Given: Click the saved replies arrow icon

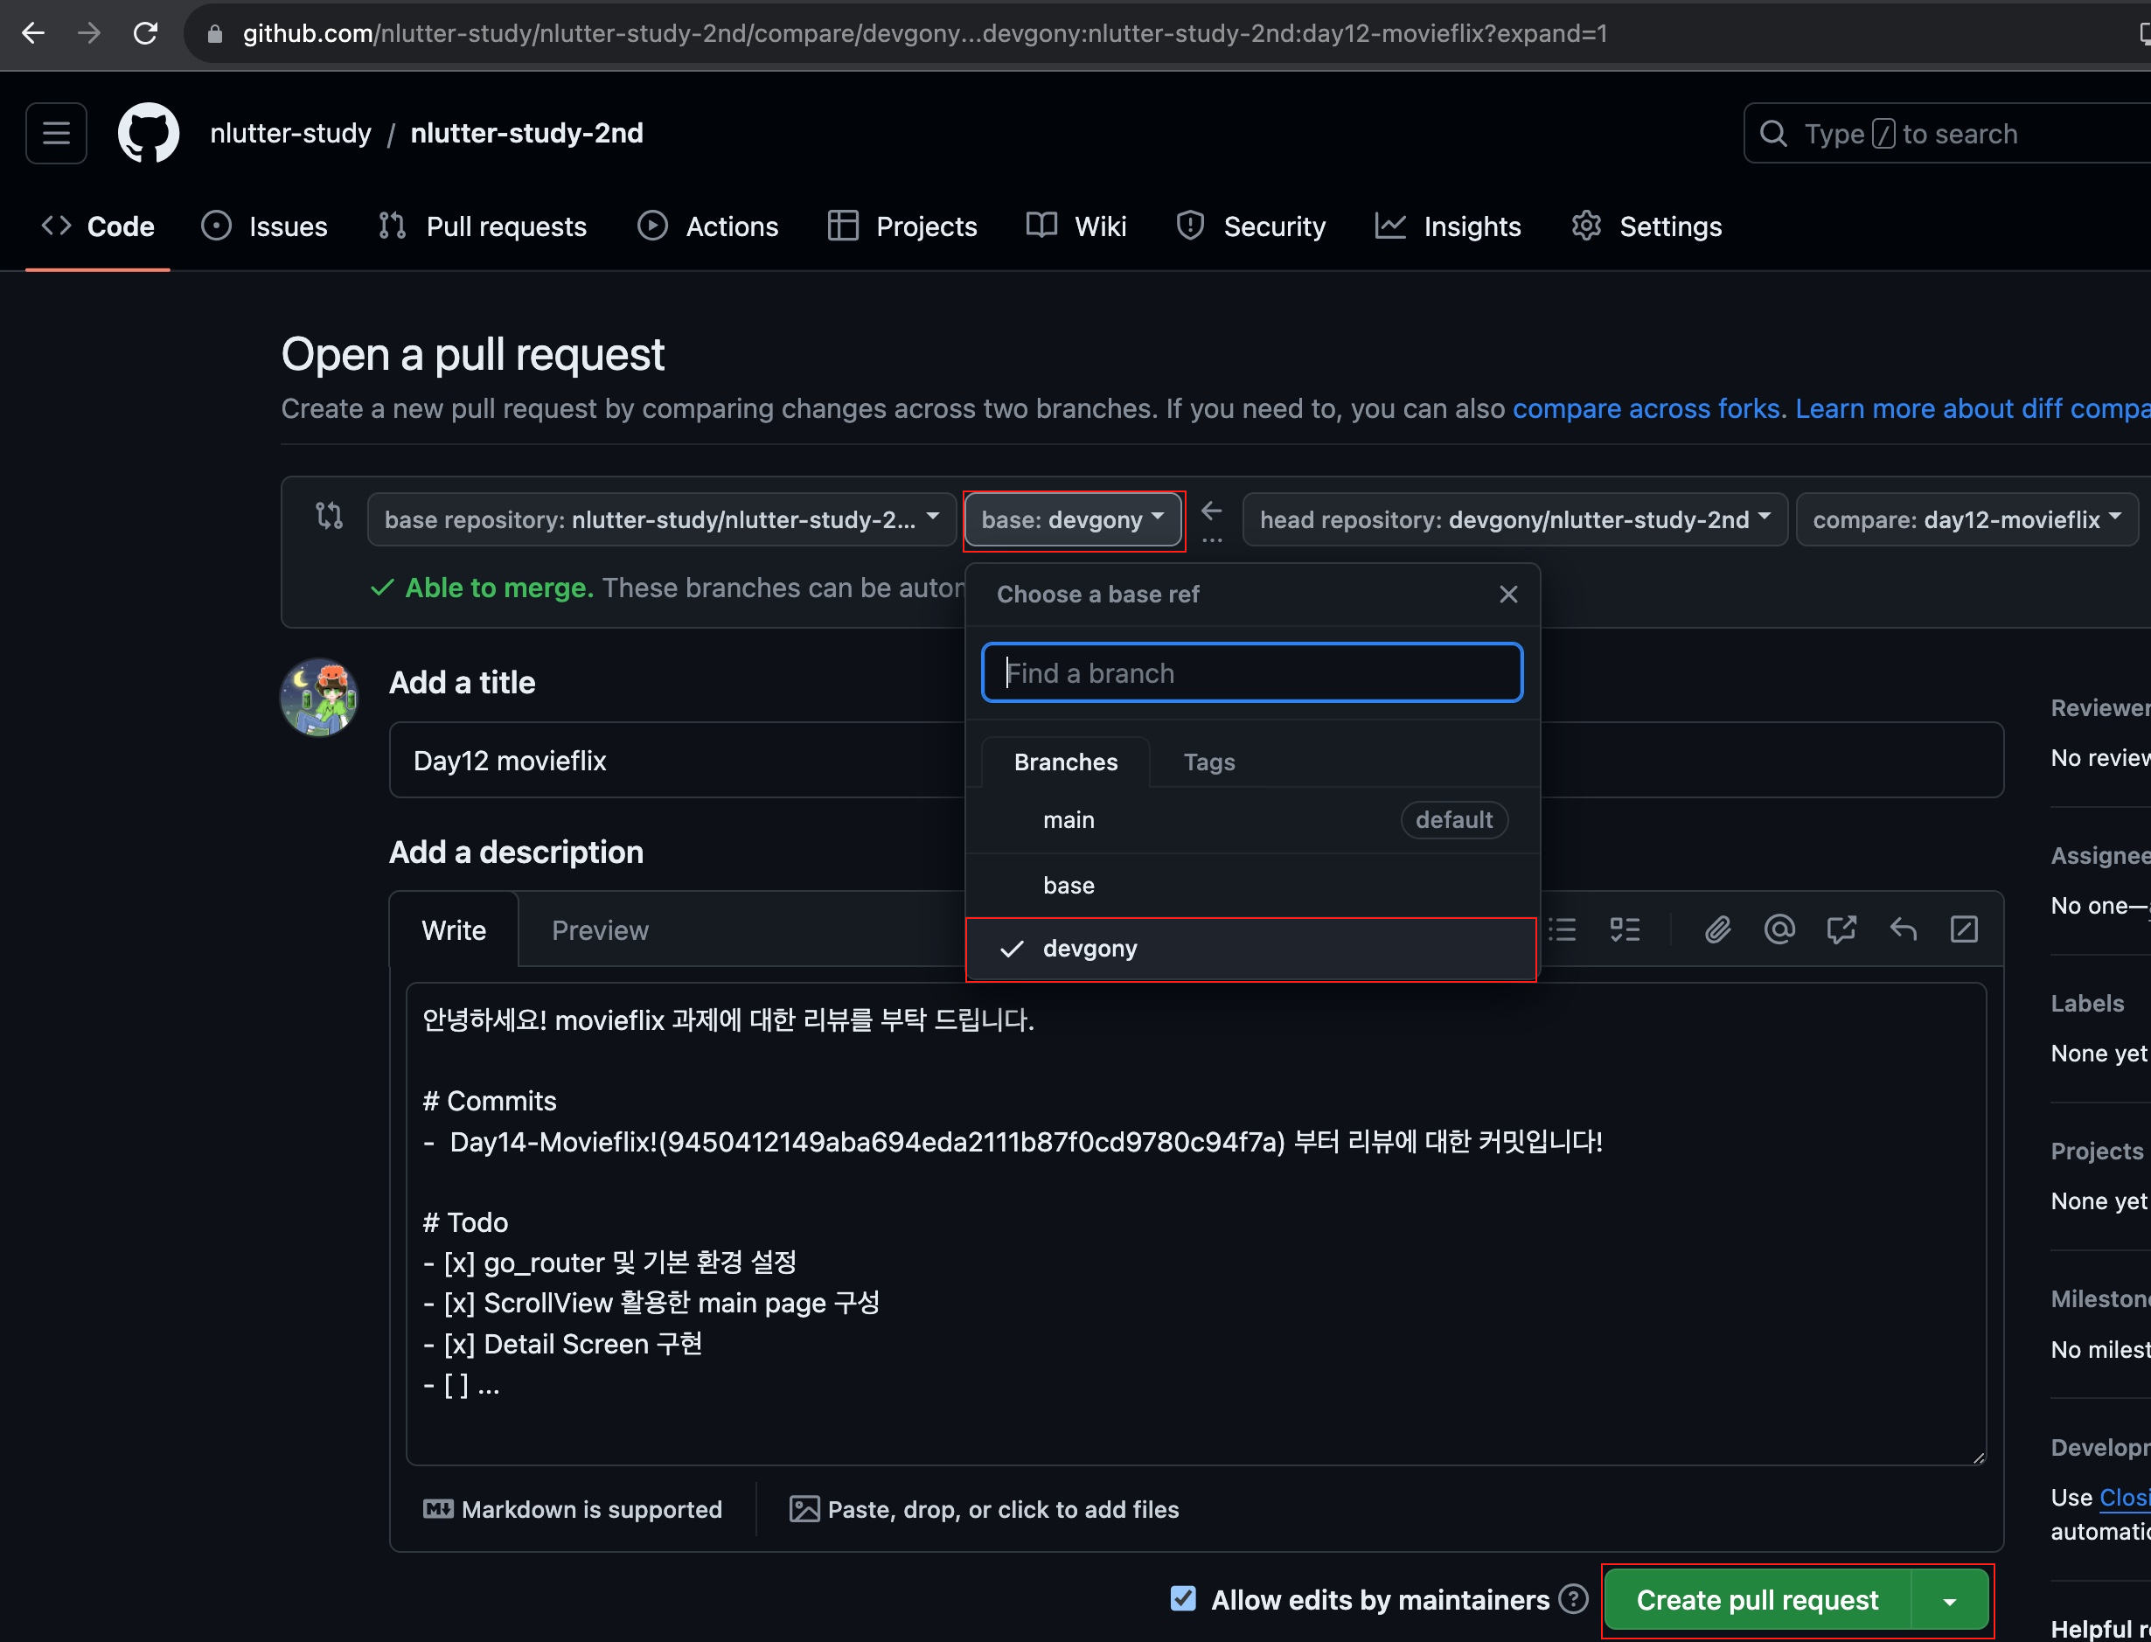Looking at the screenshot, I should click(1902, 929).
